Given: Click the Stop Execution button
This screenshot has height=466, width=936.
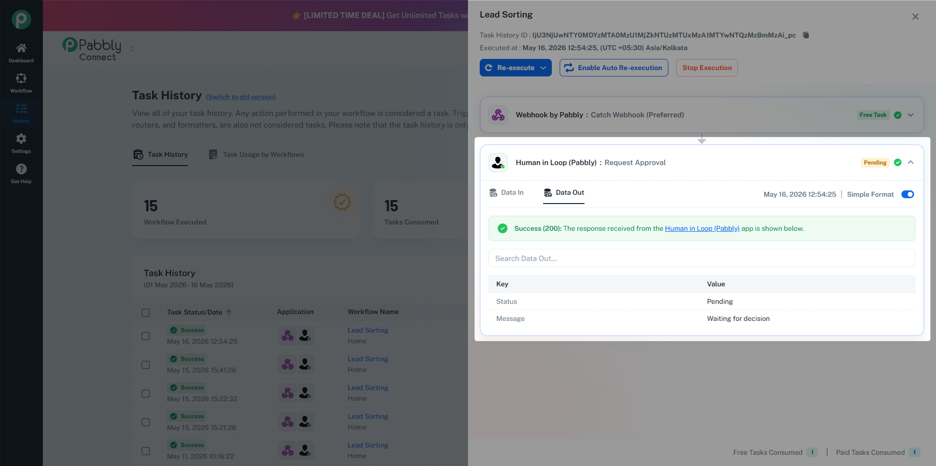Looking at the screenshot, I should 707,68.
